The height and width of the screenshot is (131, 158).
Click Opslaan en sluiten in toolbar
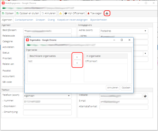pos(28,13)
